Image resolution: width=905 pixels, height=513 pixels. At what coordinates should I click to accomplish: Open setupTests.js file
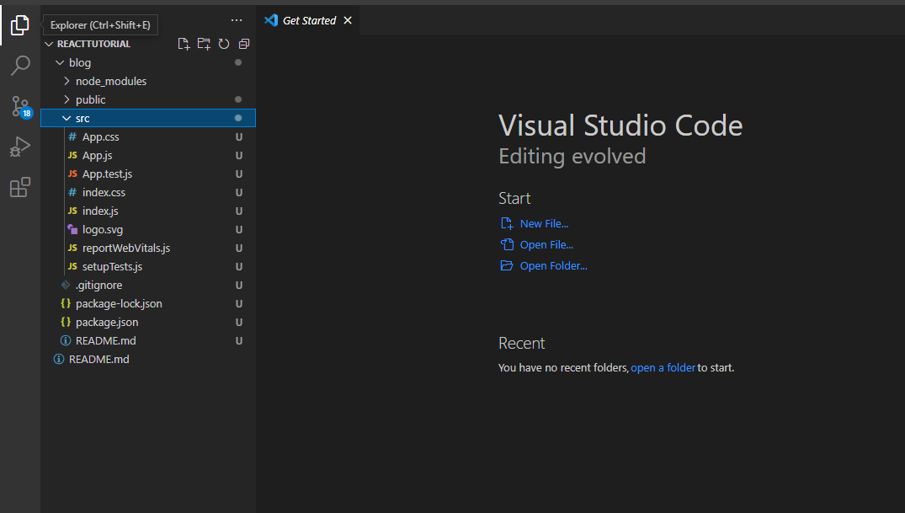148,266
